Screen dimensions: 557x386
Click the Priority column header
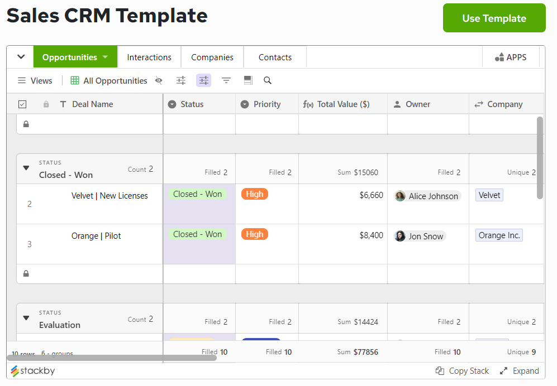point(267,104)
